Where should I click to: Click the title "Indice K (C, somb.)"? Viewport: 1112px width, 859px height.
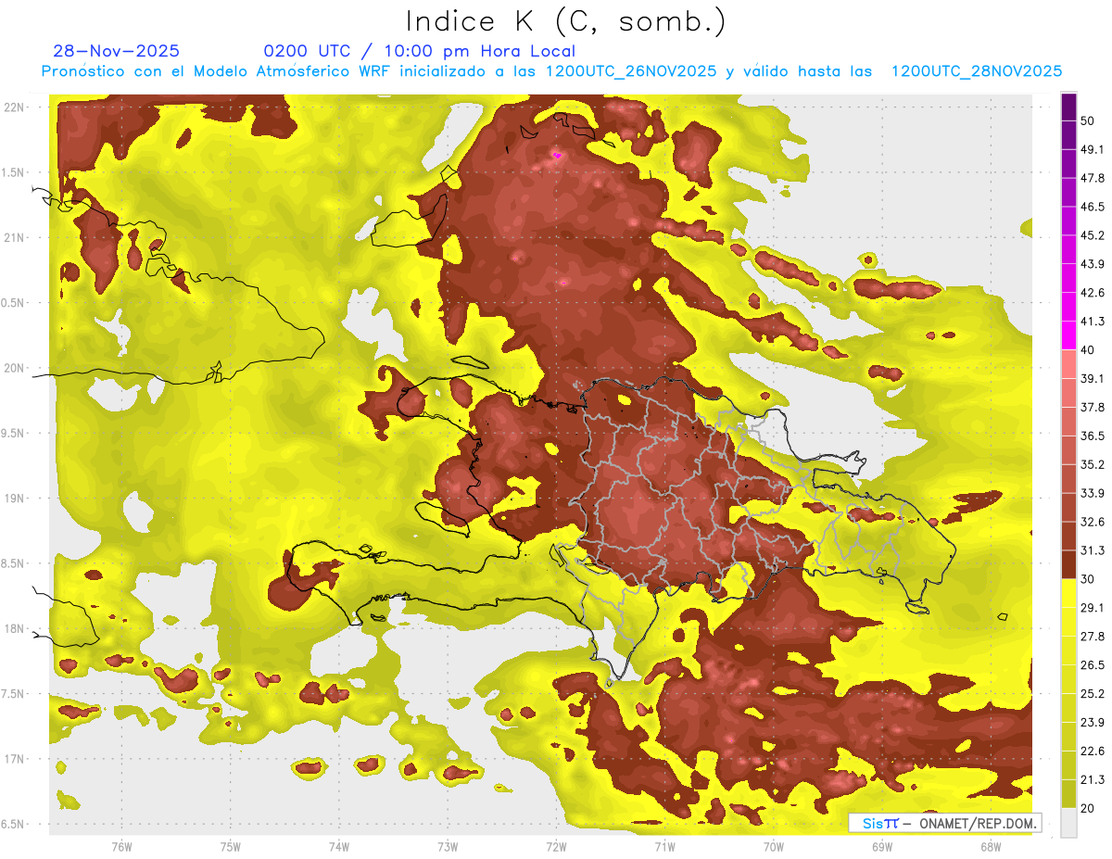coord(566,22)
